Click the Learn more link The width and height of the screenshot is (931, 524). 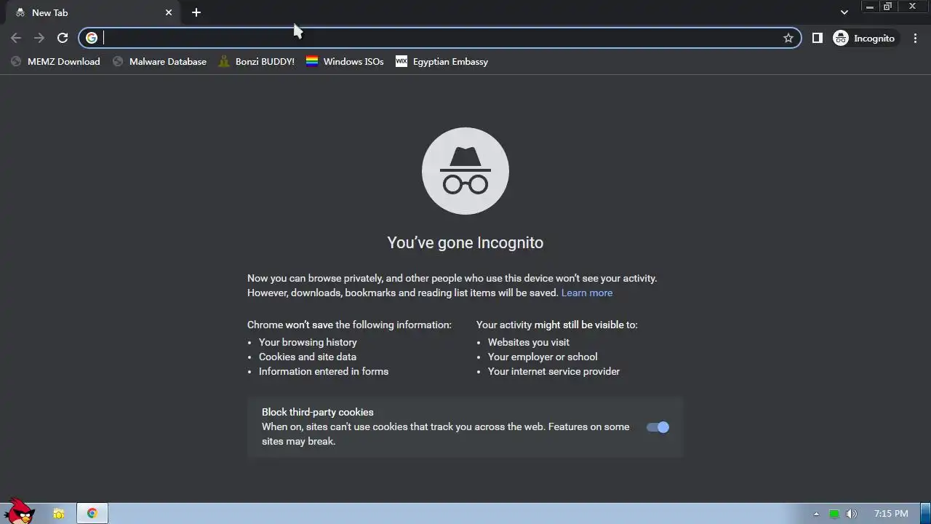587,293
